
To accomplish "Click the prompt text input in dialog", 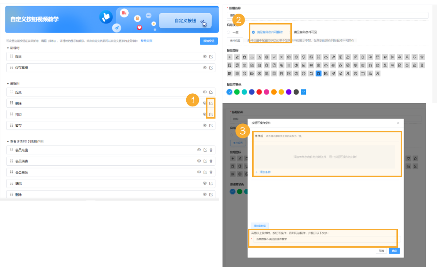I will coord(327,239).
